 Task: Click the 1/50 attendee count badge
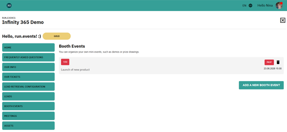coord(65,62)
